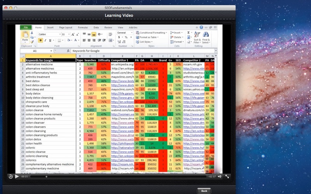
Task: Switch to the Review tab
Action: pos(108,28)
